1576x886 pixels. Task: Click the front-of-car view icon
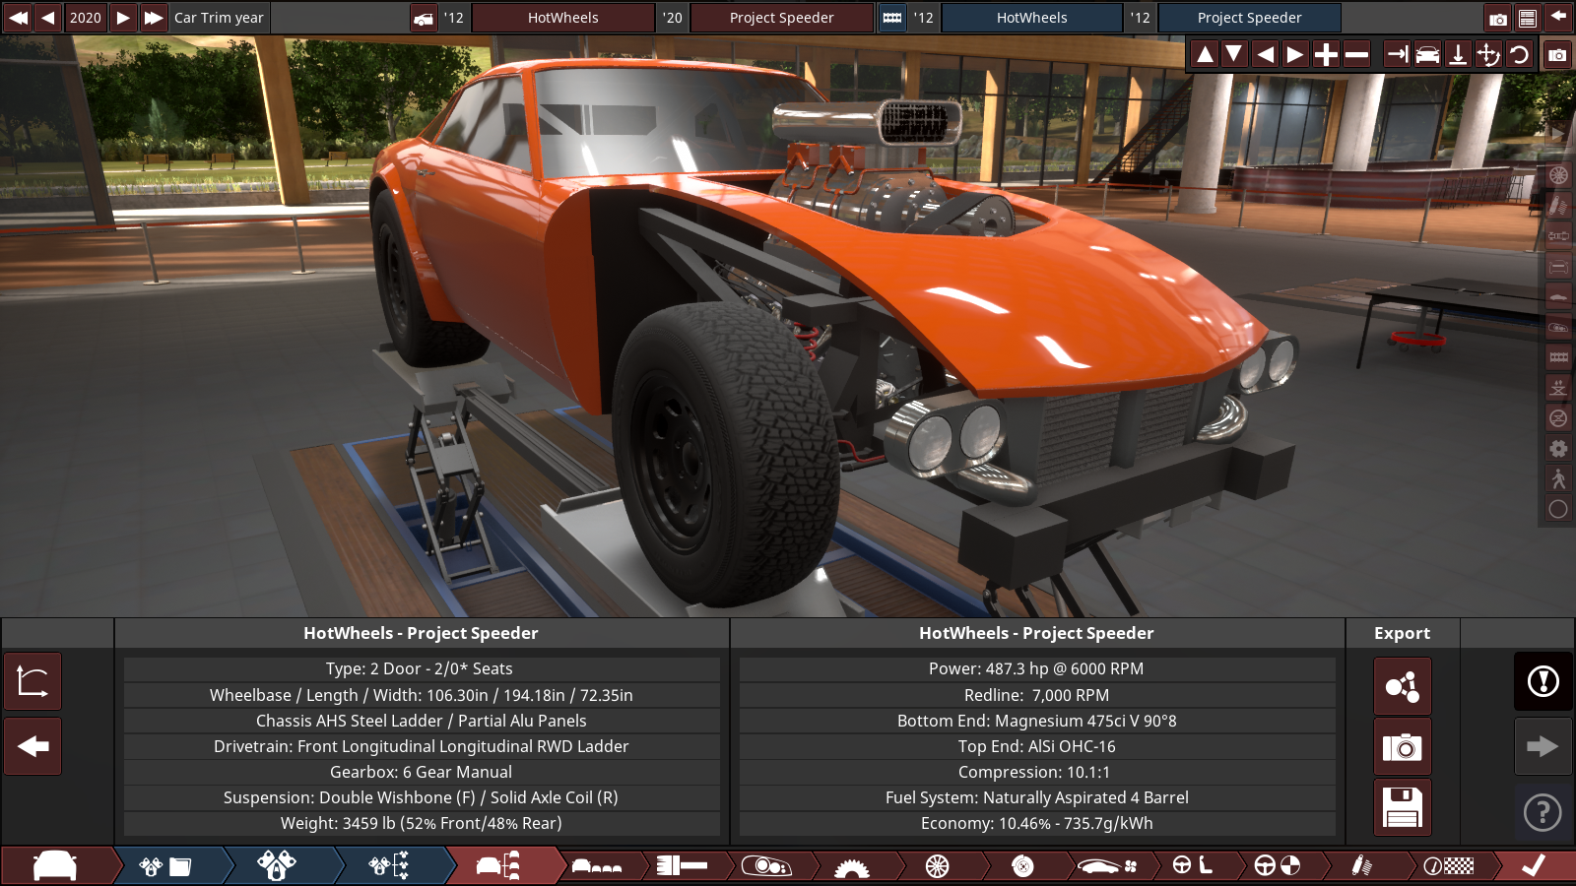tap(1427, 54)
